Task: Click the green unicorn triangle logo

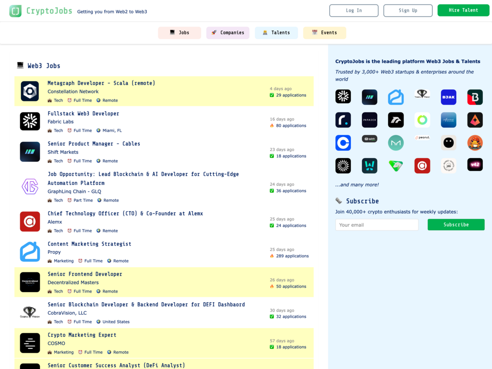Action: [x=395, y=166]
